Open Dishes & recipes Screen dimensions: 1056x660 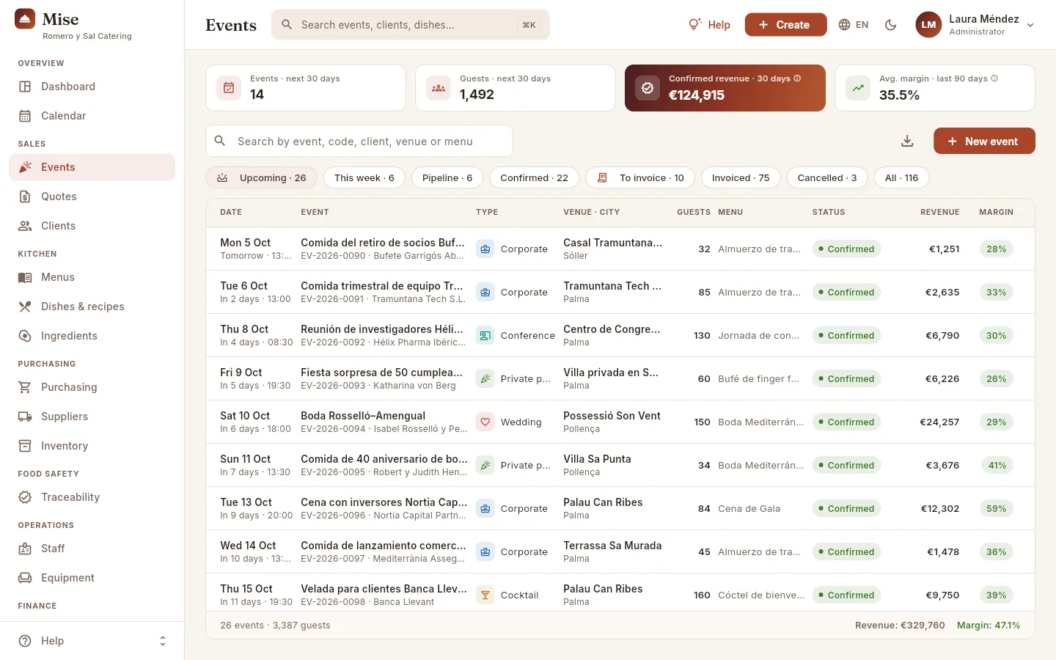(x=92, y=307)
